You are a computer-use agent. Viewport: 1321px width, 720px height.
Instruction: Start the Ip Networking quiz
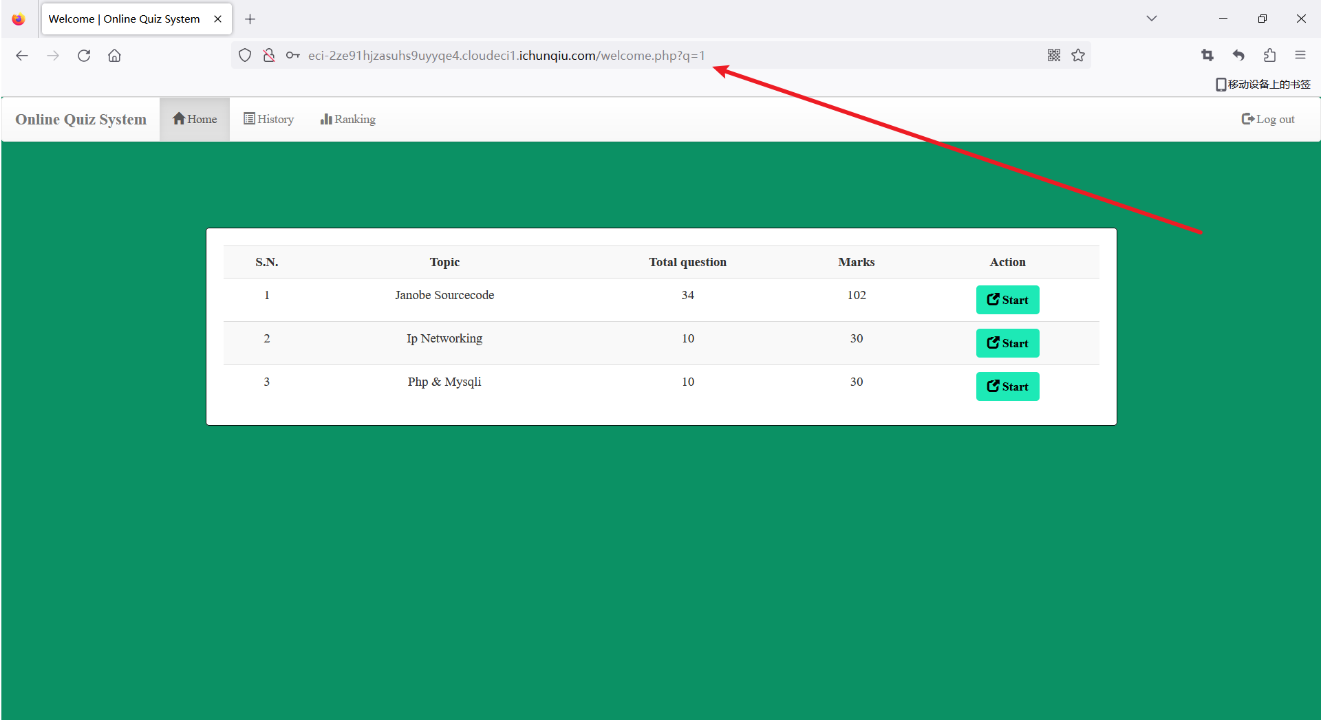pos(1007,343)
